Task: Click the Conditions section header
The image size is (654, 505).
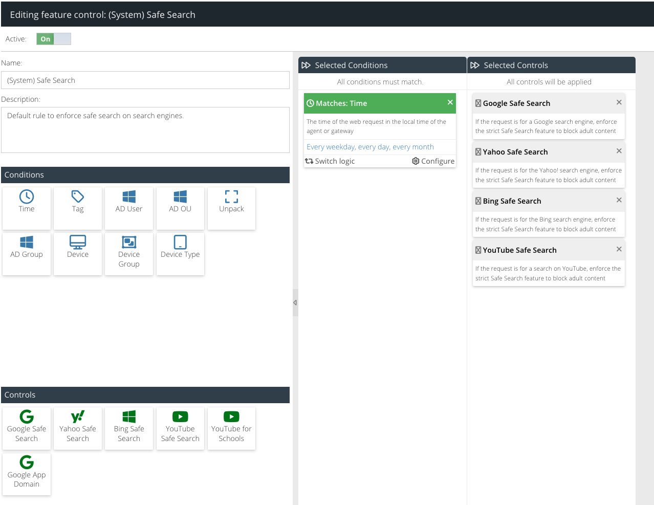Action: click(x=145, y=175)
